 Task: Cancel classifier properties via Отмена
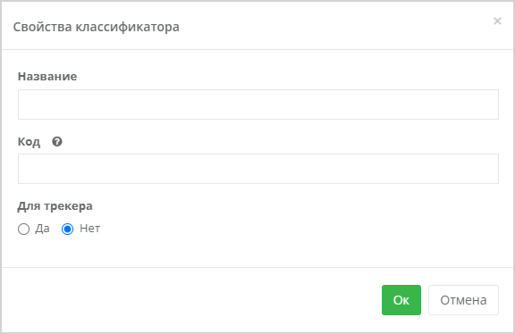click(x=463, y=300)
